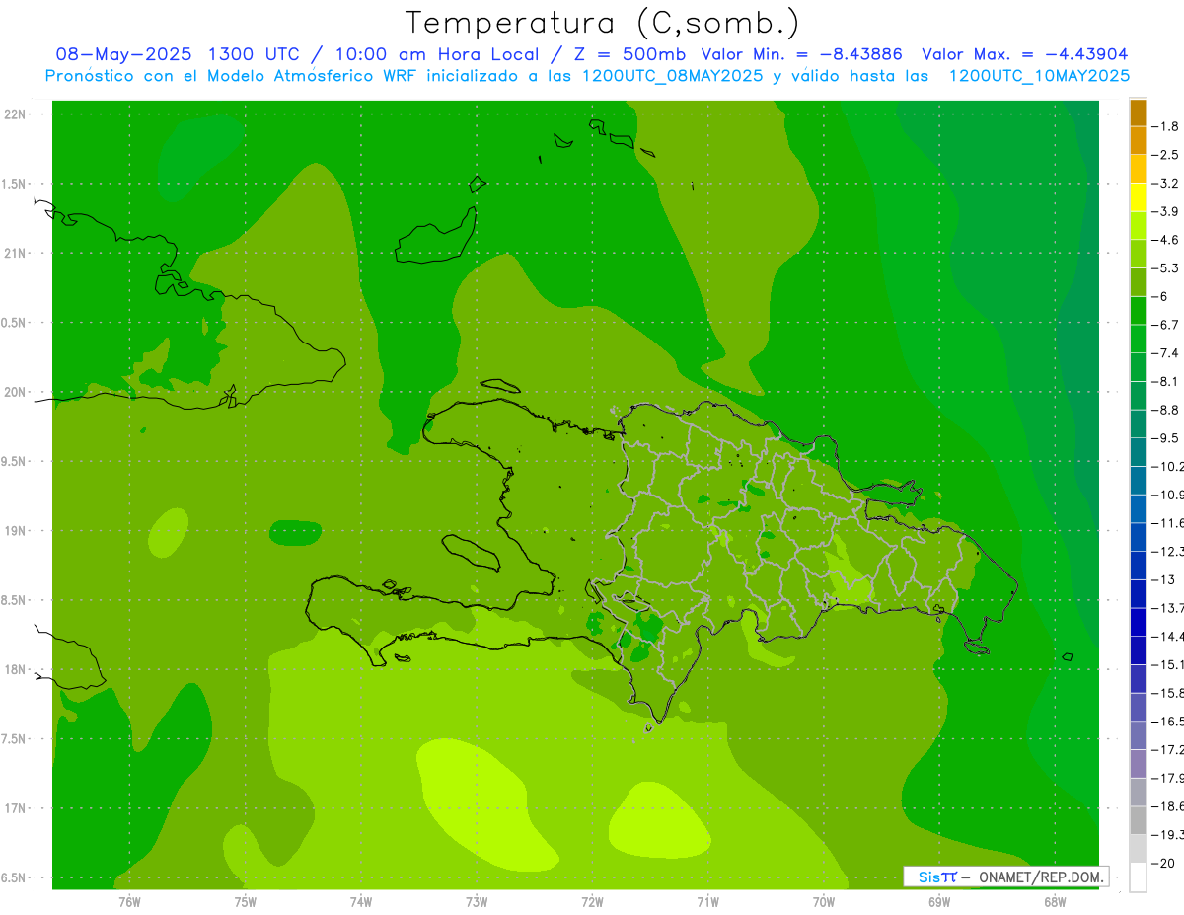Click the title "Temperatura (C,somb.)"
This screenshot has height=915, width=1184.
click(602, 23)
